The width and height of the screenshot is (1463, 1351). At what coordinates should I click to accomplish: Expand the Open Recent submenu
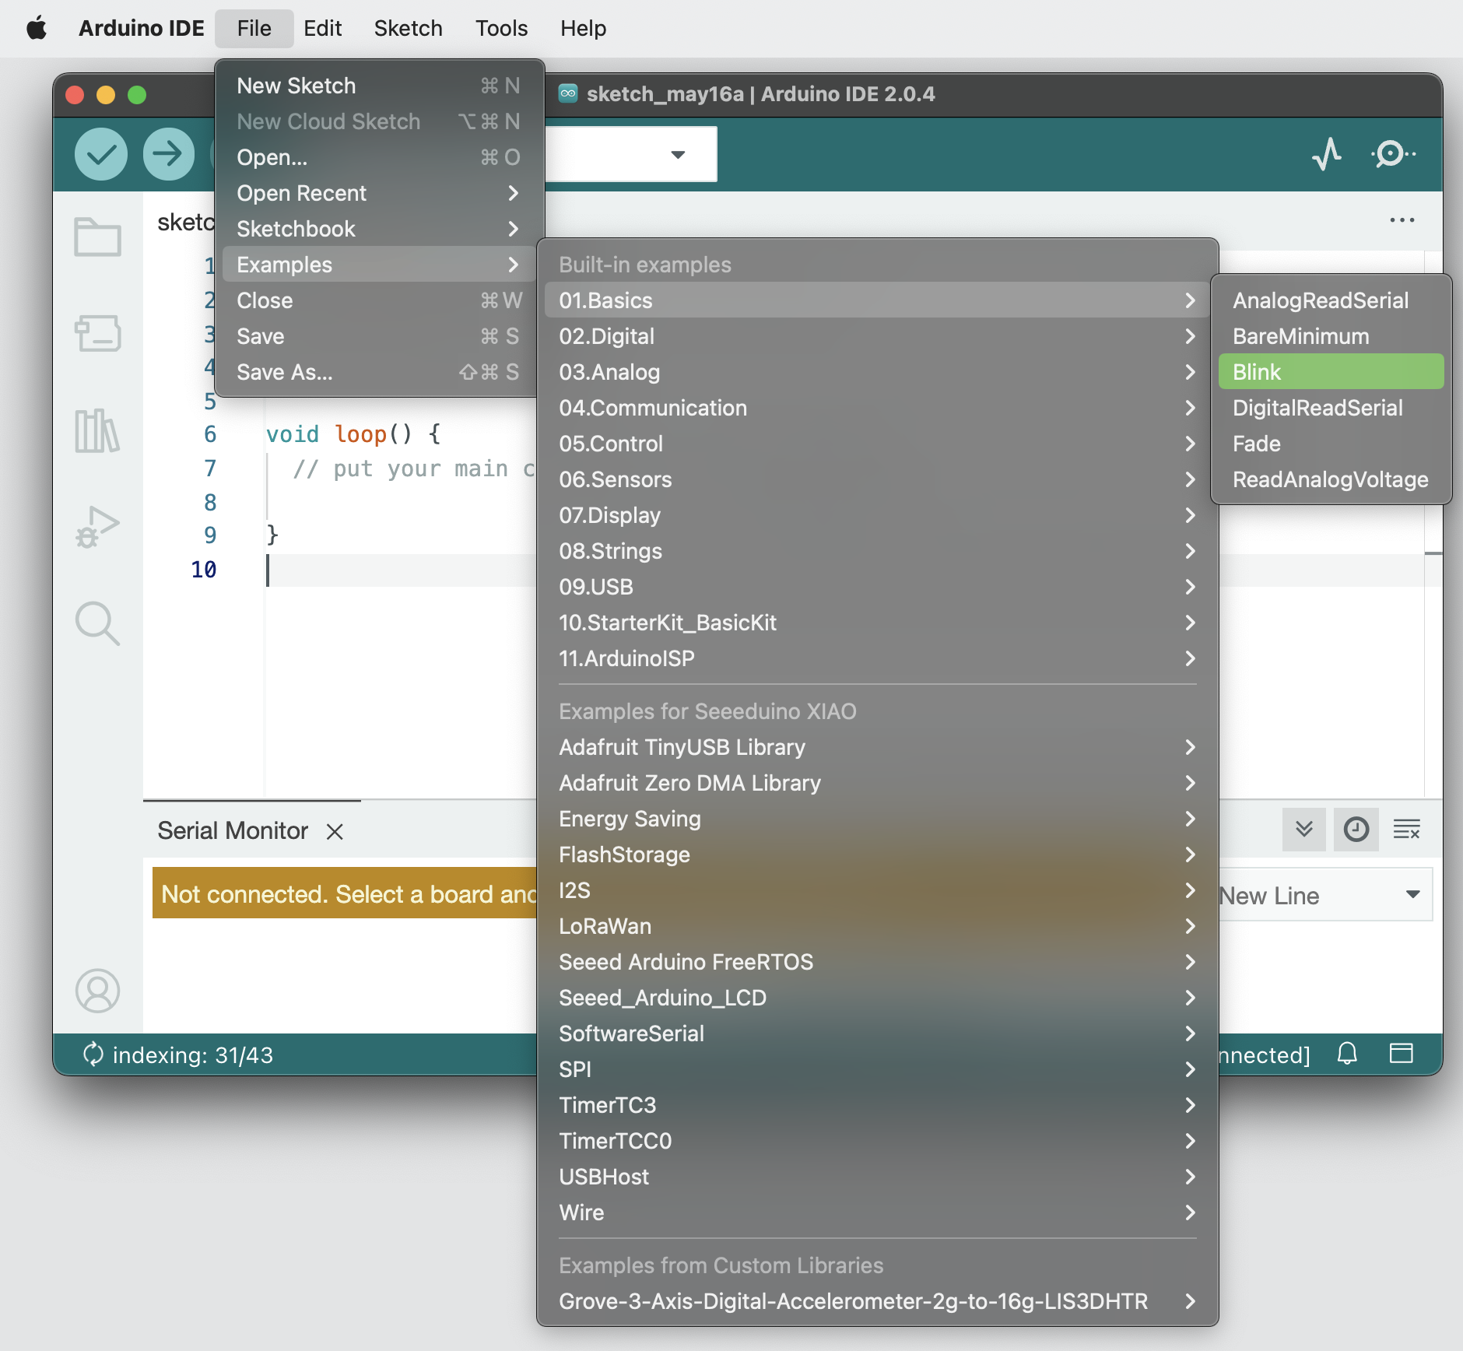379,193
